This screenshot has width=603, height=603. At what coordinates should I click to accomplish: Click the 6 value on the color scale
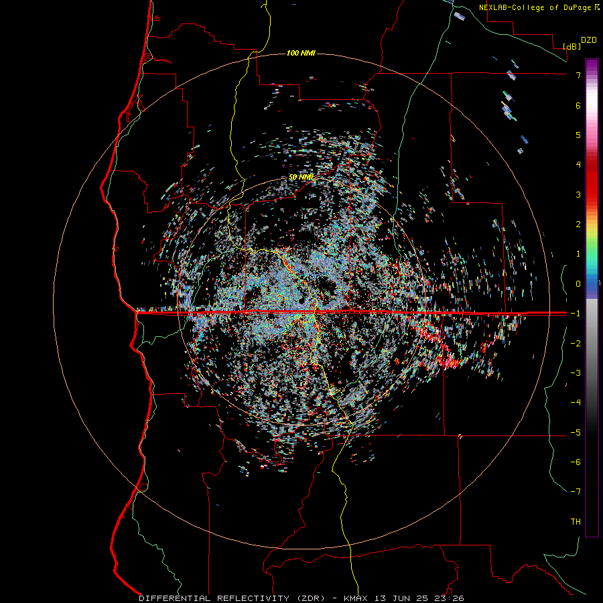(x=578, y=105)
